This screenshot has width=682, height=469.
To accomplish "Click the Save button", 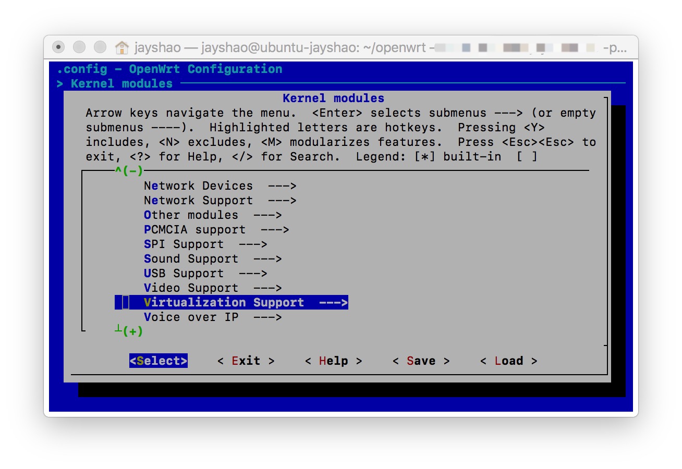I will pos(421,361).
